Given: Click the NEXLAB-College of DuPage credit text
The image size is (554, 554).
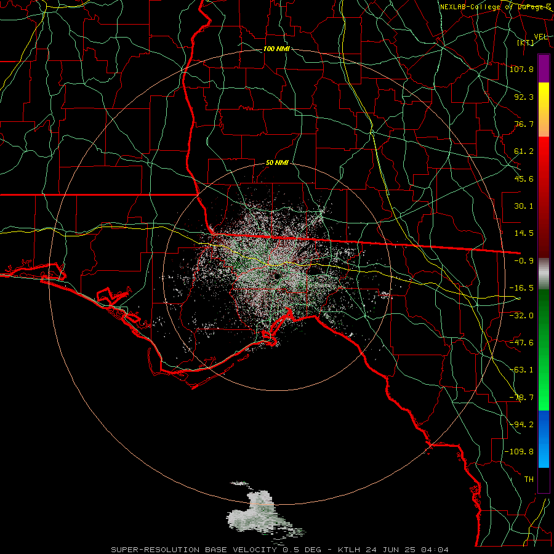Looking at the screenshot, I should click(x=496, y=7).
